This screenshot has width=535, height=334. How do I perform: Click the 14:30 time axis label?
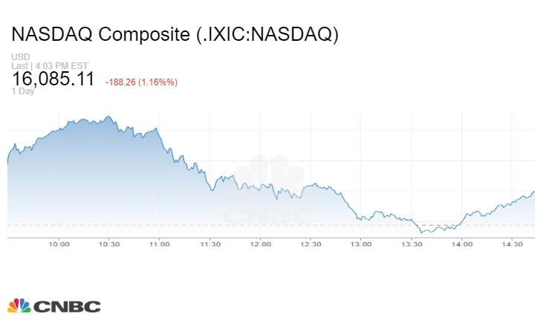(x=512, y=243)
